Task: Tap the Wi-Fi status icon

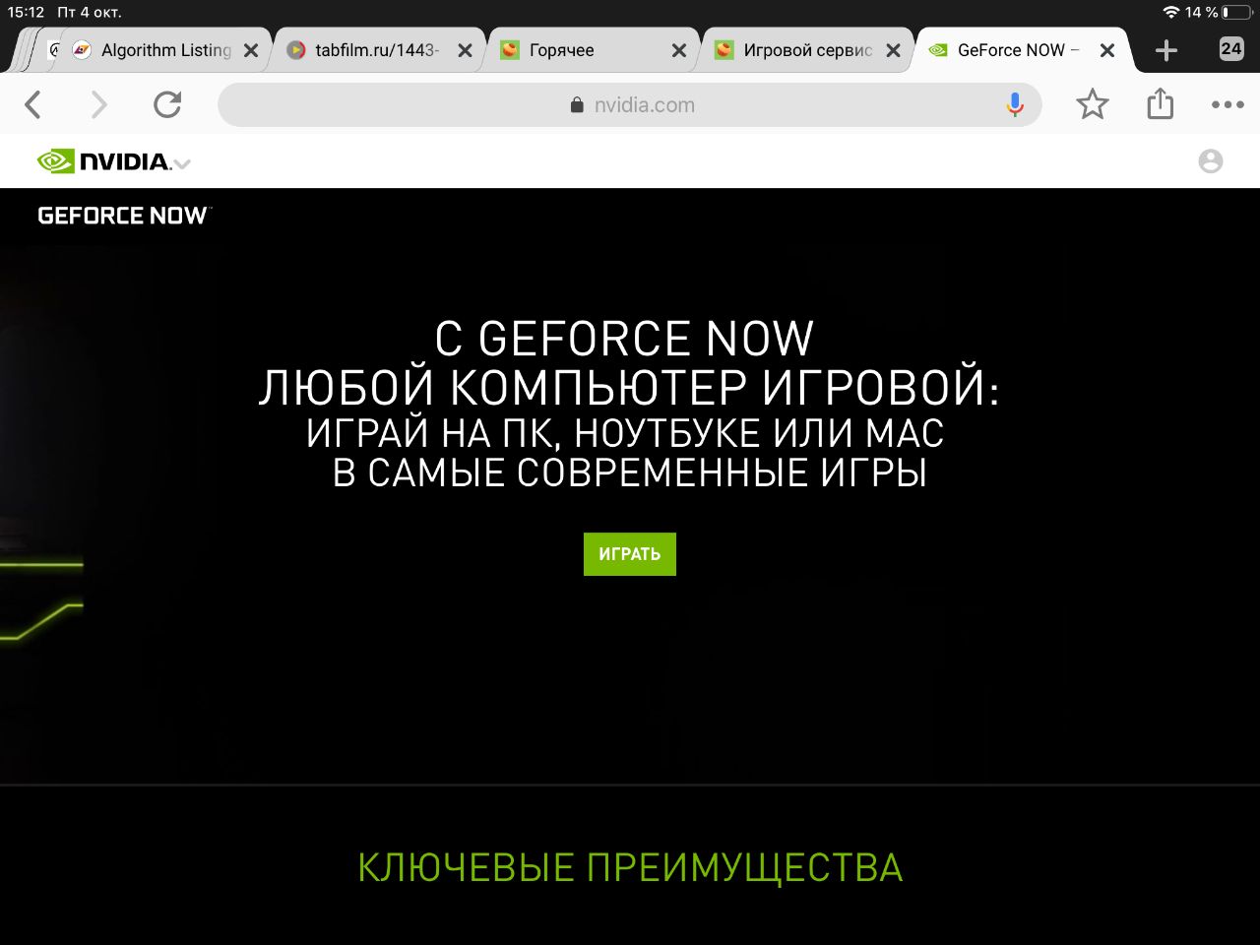Action: click(x=1170, y=12)
